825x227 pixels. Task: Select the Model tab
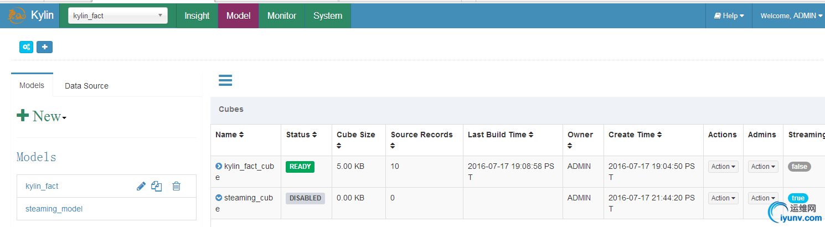coord(239,16)
